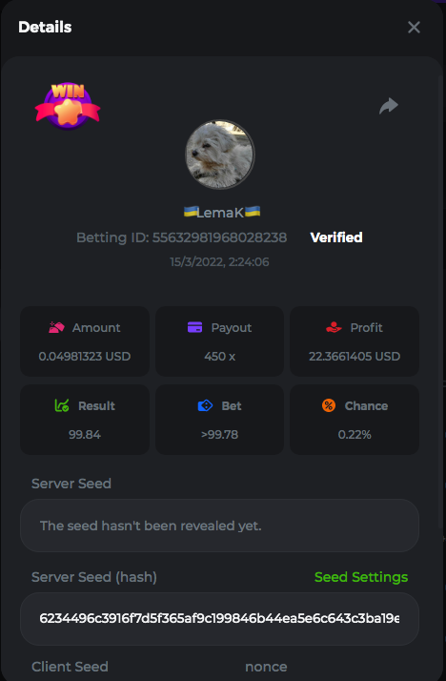Click the LemaK username
The width and height of the screenshot is (446, 681).
222,213
